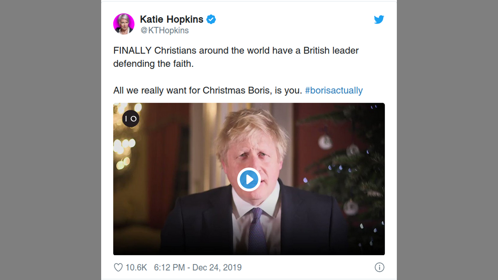Click the Katie Hopkins display name
This screenshot has height=280, width=498.
click(172, 19)
